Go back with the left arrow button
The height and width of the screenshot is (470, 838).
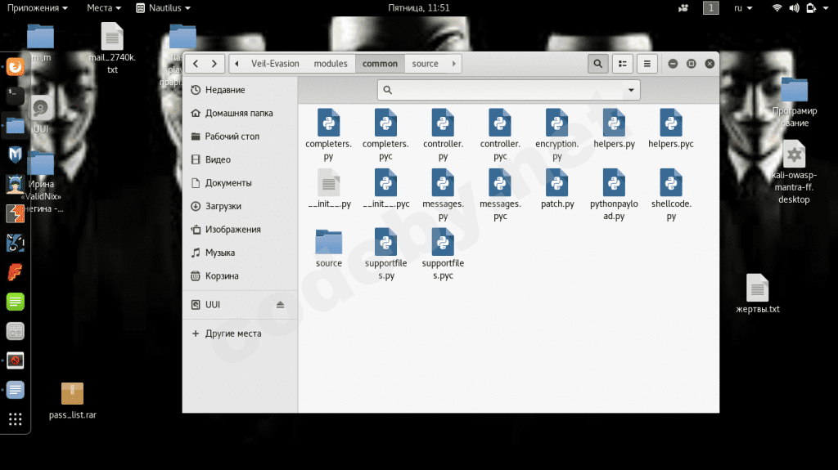coord(196,64)
